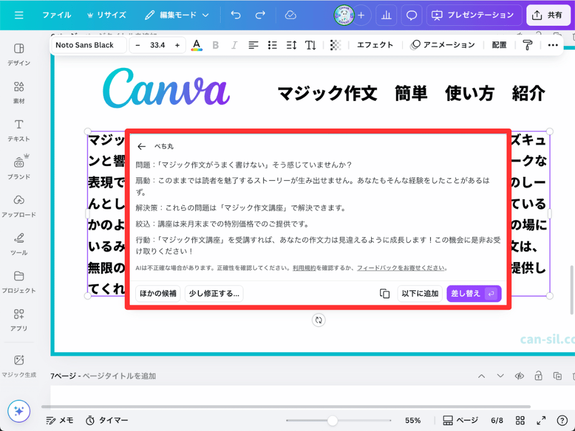
Task: Open the text color picker
Action: [x=197, y=45]
